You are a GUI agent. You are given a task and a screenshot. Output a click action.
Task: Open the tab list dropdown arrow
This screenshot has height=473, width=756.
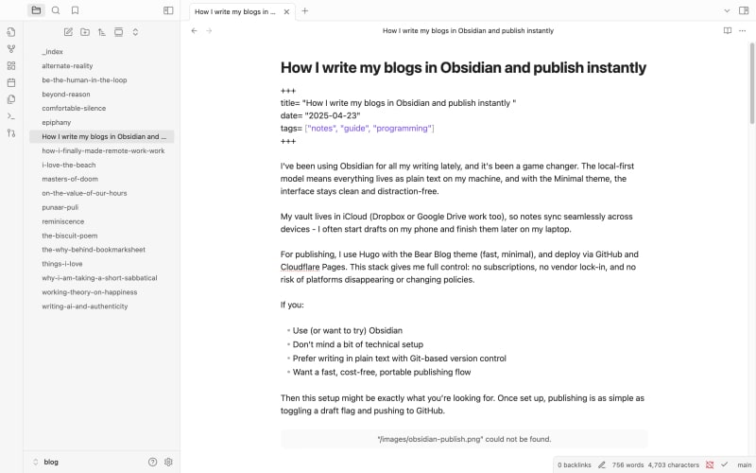click(x=727, y=10)
